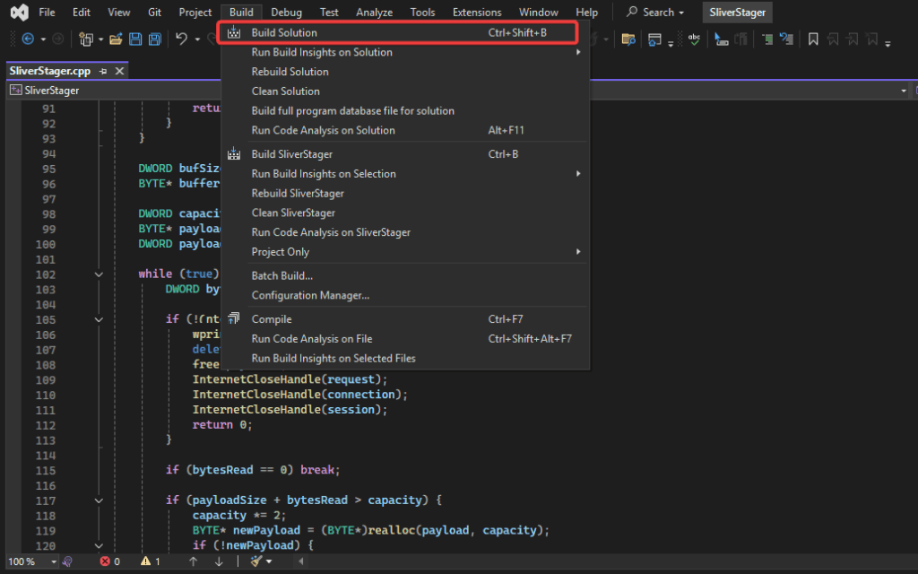918x574 pixels.
Task: Collapse the if block at line 117
Action: point(99,500)
